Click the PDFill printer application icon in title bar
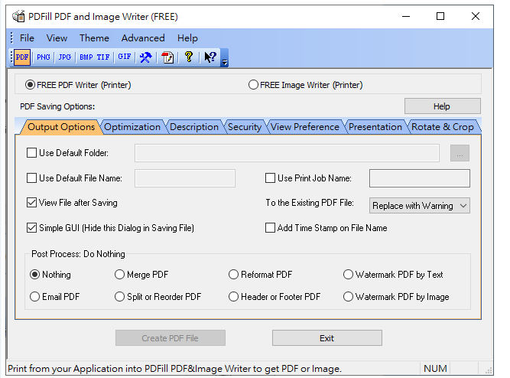Image resolution: width=510 pixels, height=378 pixels. 18,16
